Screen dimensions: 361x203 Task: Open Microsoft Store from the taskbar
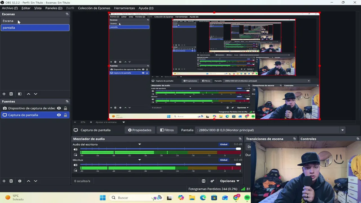pos(214,198)
